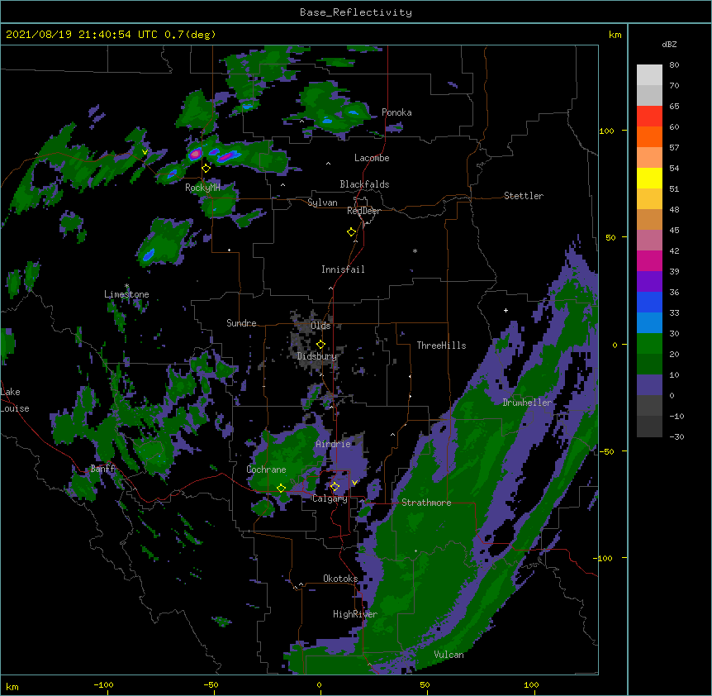
Task: Click the yellow diamond marker above Calgary label
Action: pyautogui.click(x=335, y=487)
